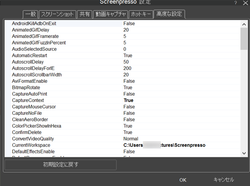Edit the AutomaticRestart True value
This screenshot has height=186, width=250.
coord(128,55)
